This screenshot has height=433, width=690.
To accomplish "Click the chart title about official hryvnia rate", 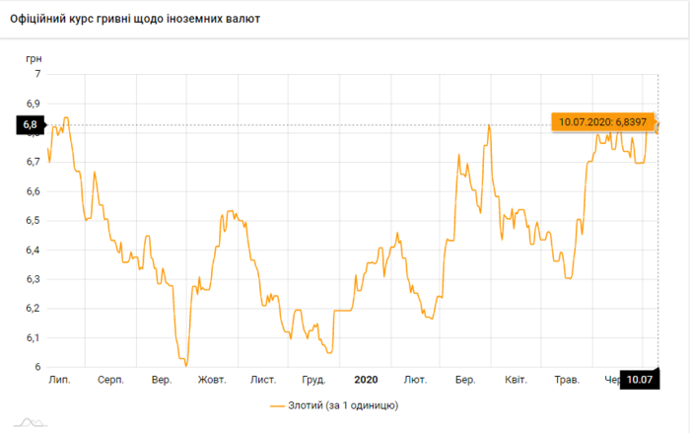I will click(135, 19).
